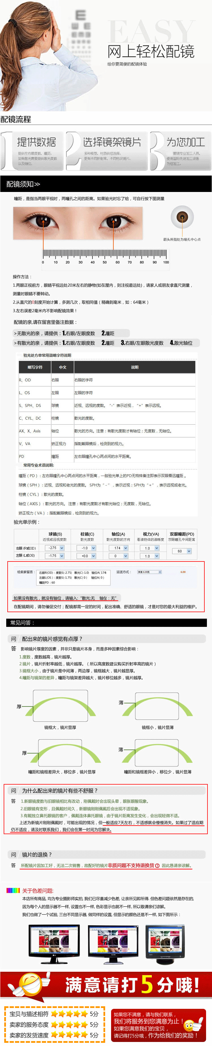This screenshot has height=1053, width=212.
Task: Click the pupil center eye icon
Action: pos(182,217)
